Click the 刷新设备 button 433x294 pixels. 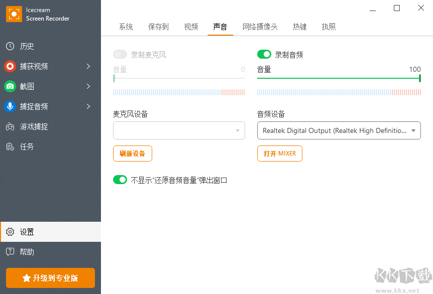133,154
